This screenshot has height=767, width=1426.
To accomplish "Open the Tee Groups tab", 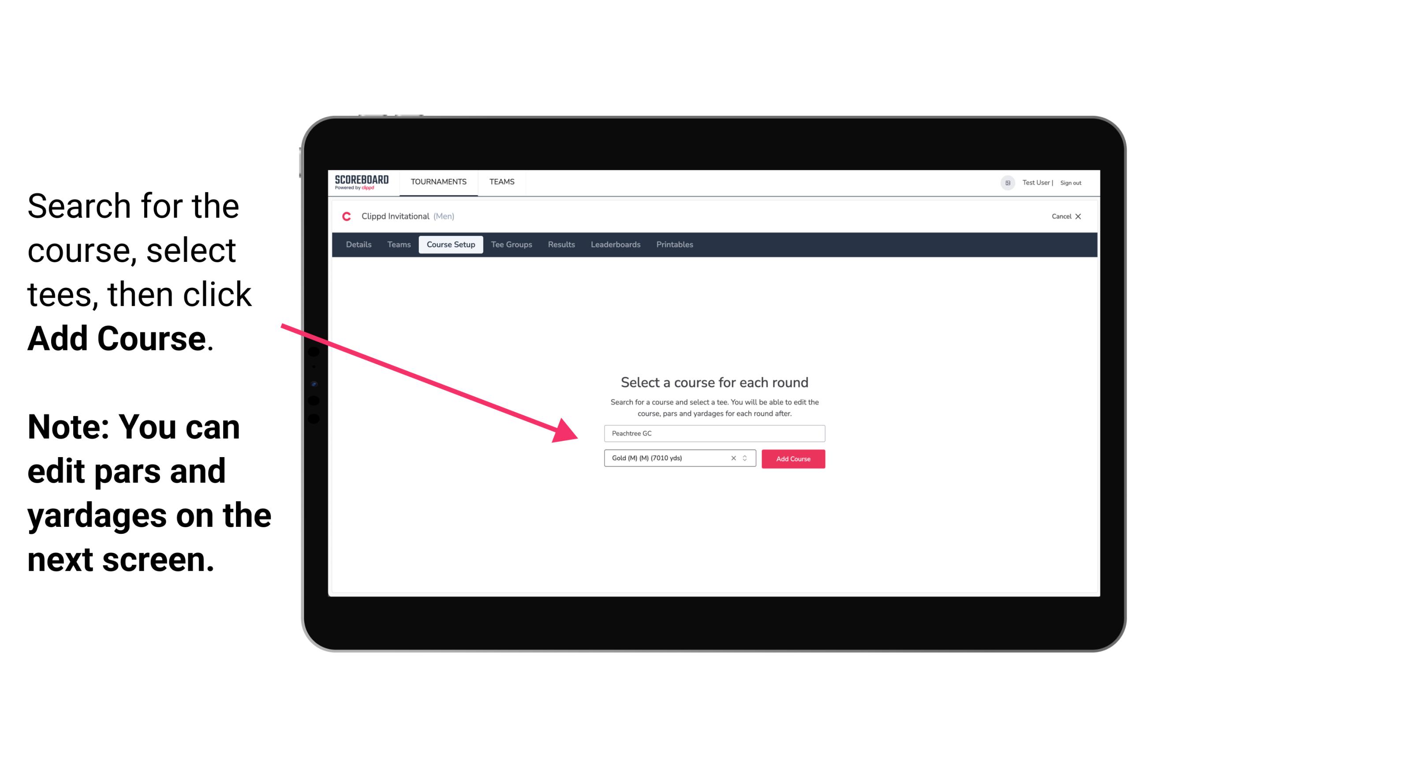I will pos(511,245).
